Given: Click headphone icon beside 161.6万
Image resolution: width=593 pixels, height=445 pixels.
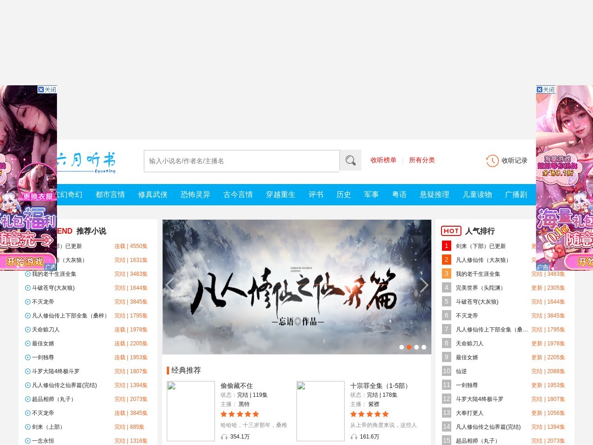Looking at the screenshot, I should click(354, 437).
